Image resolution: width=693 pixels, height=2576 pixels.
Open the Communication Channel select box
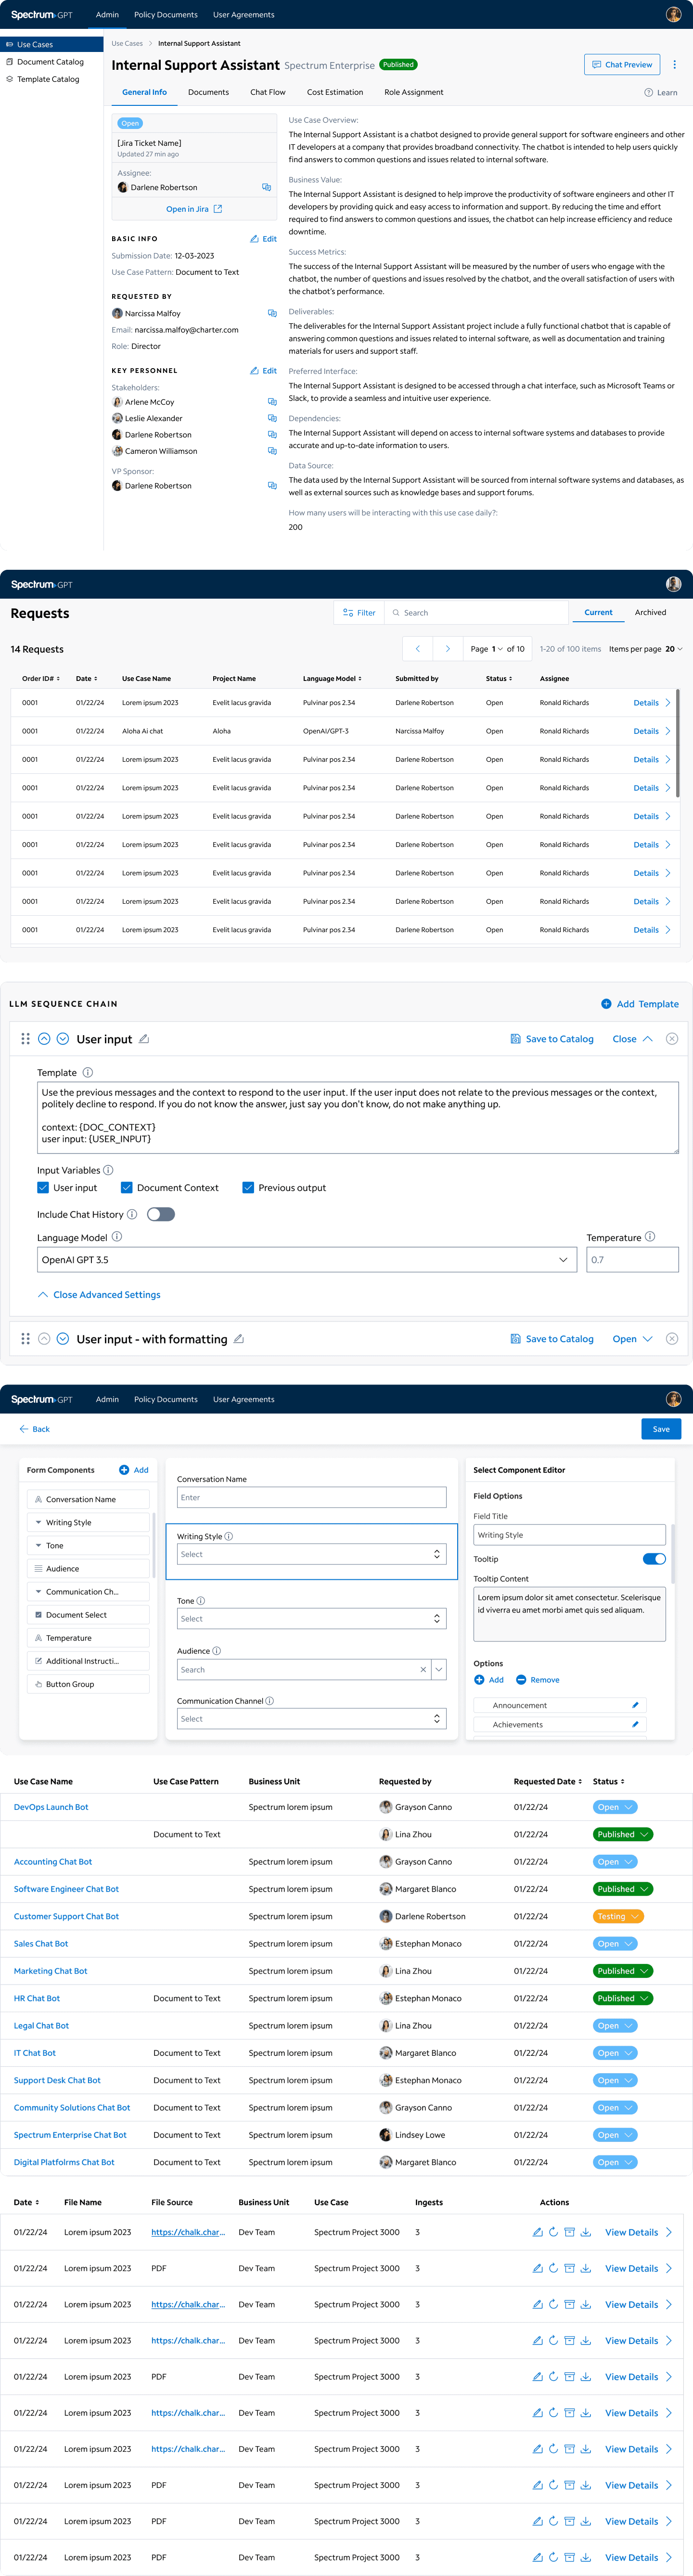(312, 1719)
